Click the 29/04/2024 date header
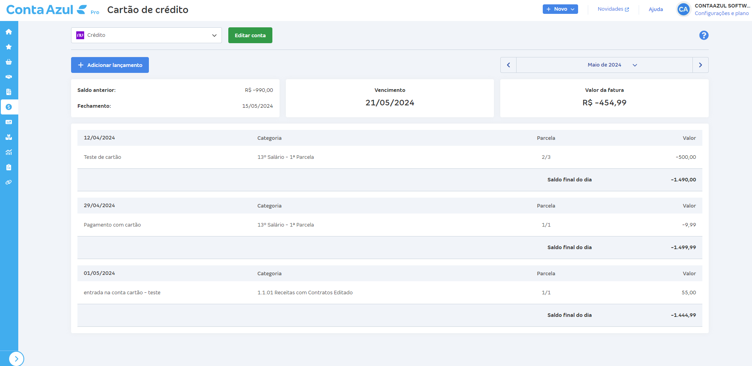This screenshot has height=366, width=752. pos(99,206)
